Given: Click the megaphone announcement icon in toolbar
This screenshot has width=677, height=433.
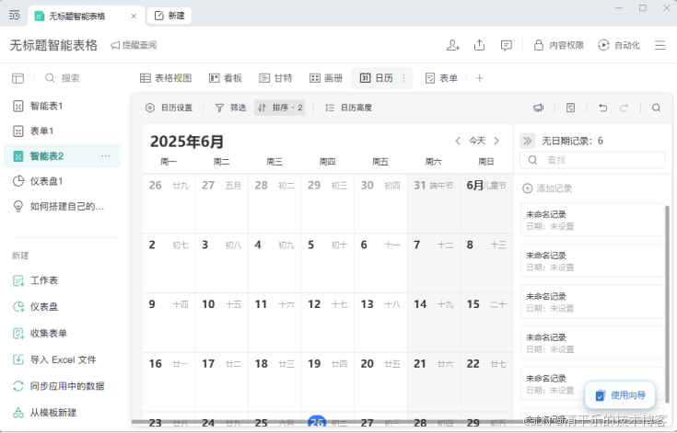Looking at the screenshot, I should pyautogui.click(x=539, y=108).
